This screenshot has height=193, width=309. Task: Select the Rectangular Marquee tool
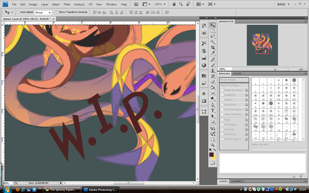click(x=213, y=31)
